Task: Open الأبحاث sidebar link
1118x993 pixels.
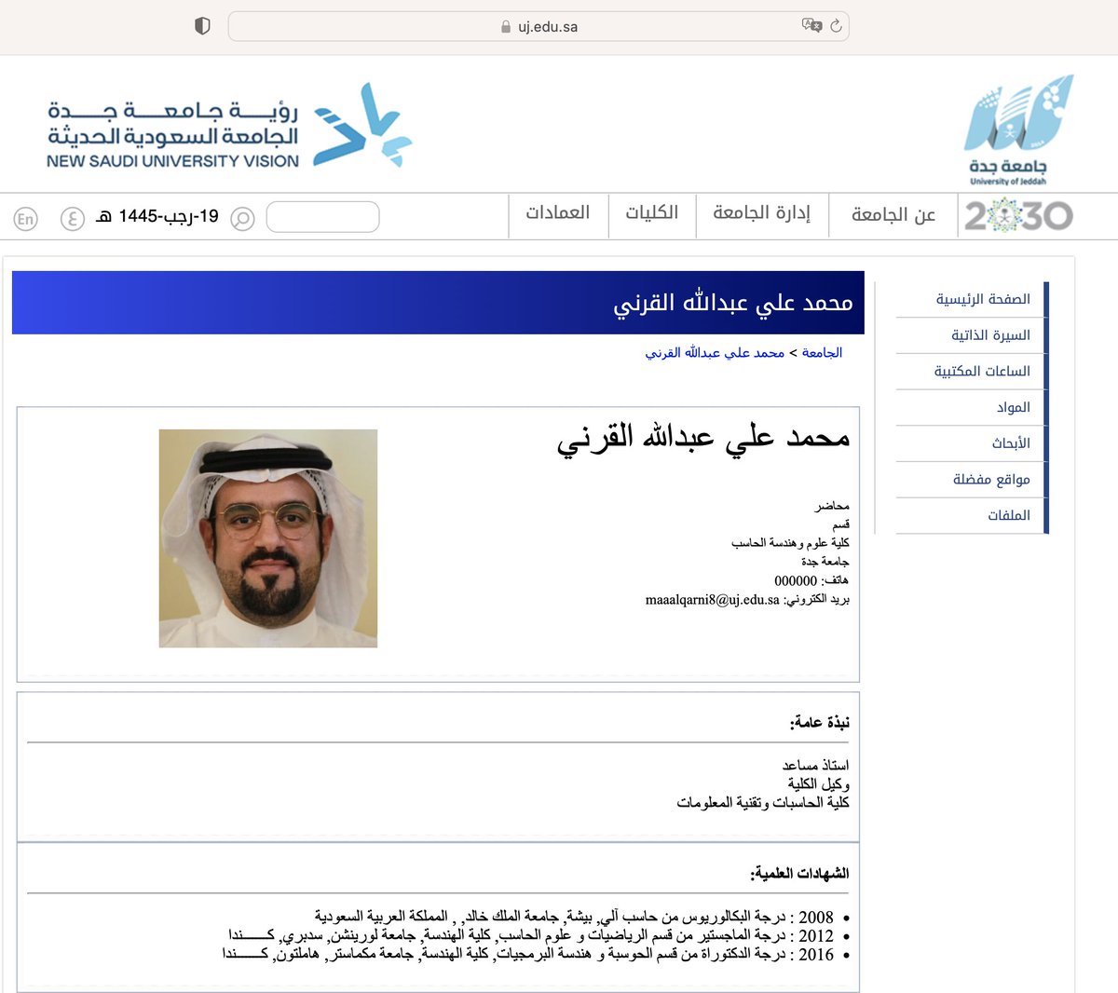Action: point(1011,443)
